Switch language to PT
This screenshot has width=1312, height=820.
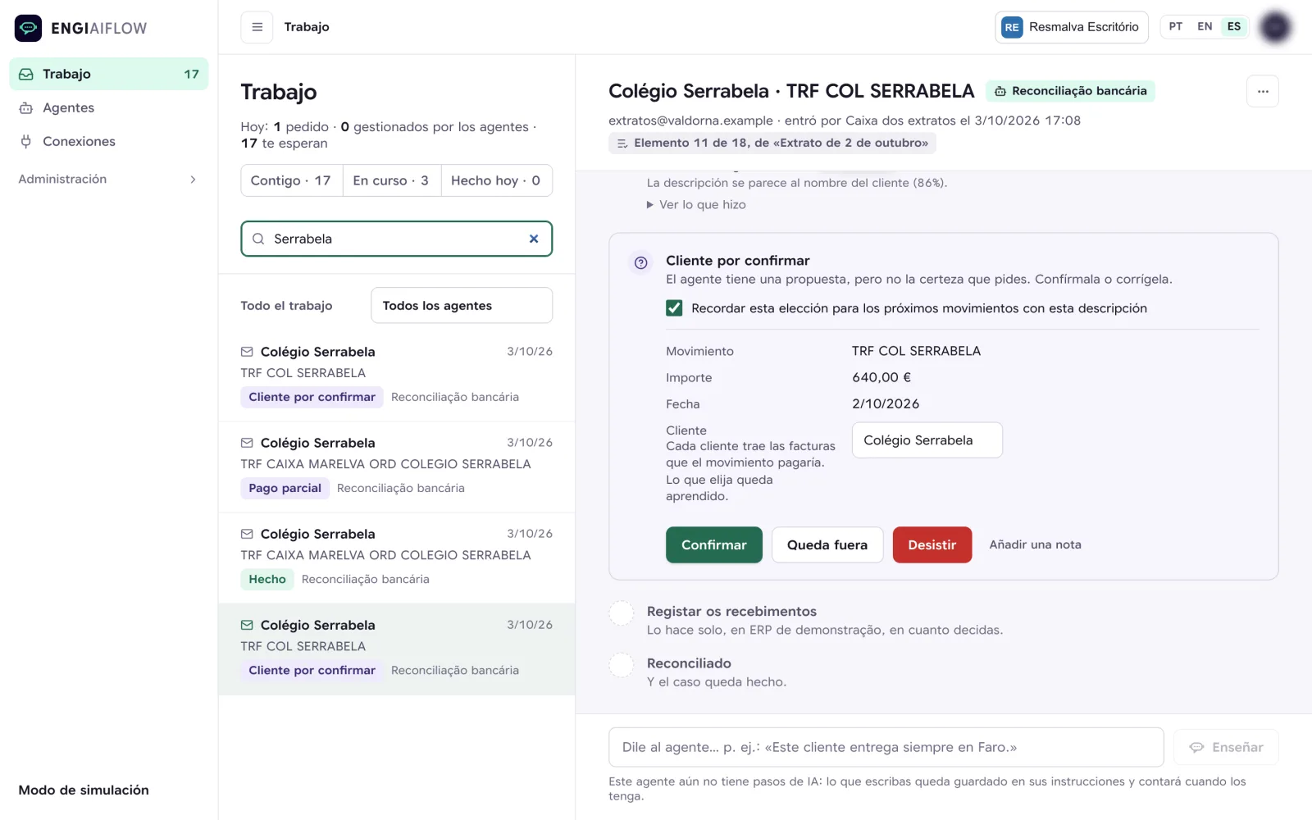(x=1175, y=26)
